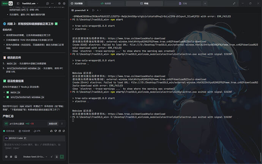Toggle the SOLO mode switch
Image resolution: width=262 pixels, height=164 pixels.
coord(7,3)
